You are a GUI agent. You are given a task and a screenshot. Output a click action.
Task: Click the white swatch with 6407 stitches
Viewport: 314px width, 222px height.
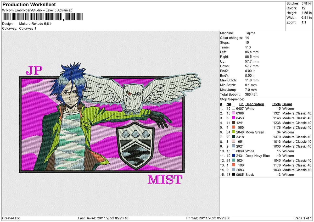pos(233,109)
